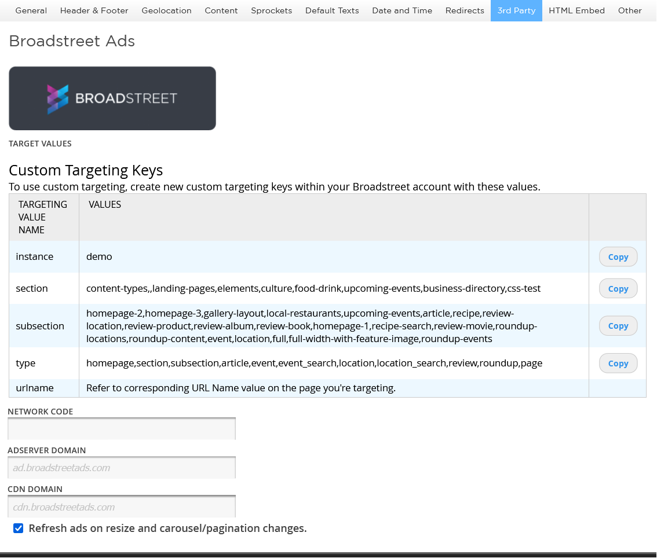
Task: Click the 'section' row label
Action: pos(32,288)
